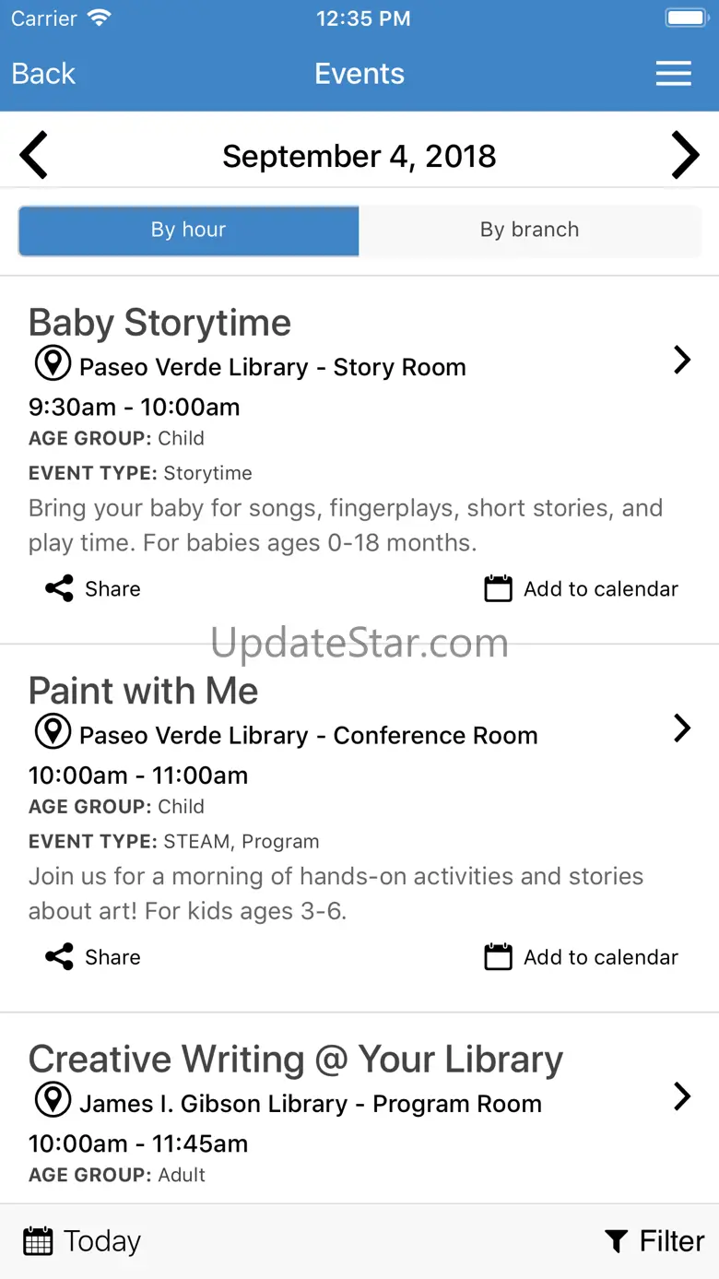
Task: Tap the September 4, 2018 date header
Action: point(359,156)
